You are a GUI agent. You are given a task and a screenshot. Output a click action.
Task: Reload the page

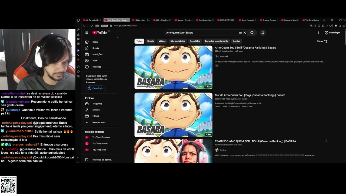(92, 26)
